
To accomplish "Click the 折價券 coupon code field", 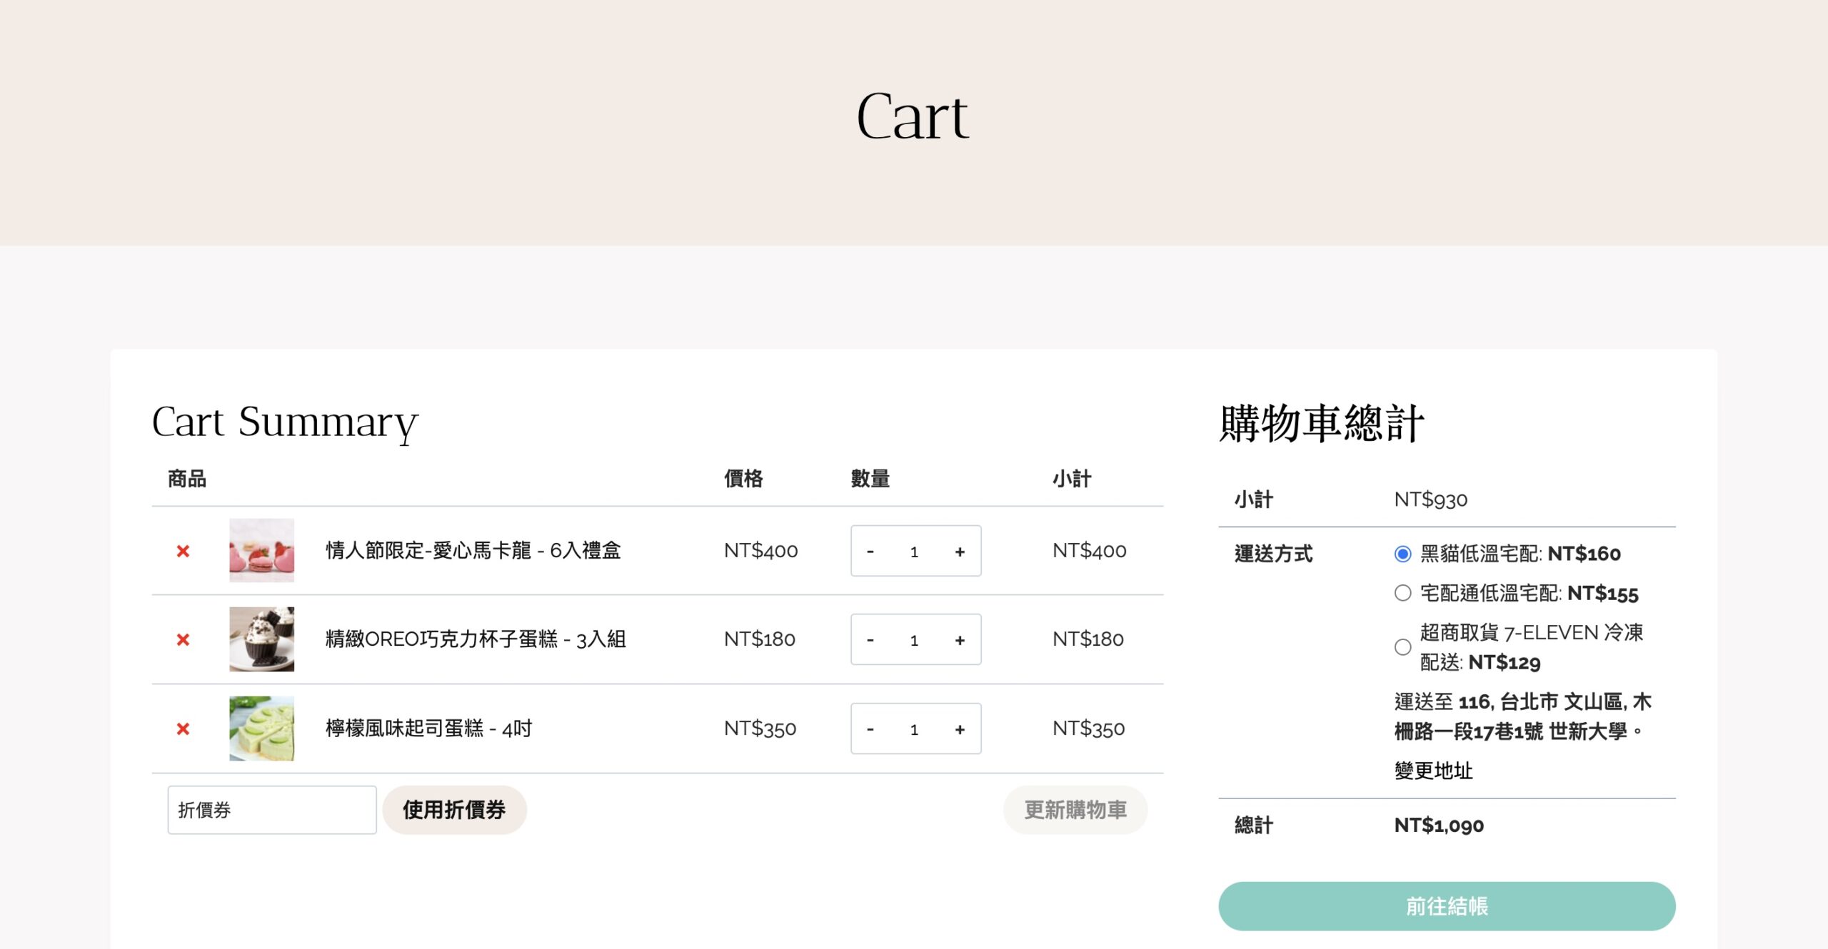I will (271, 810).
